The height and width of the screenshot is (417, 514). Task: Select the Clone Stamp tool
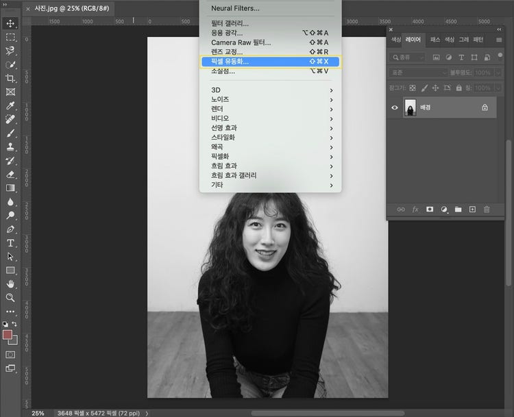pyautogui.click(x=10, y=147)
